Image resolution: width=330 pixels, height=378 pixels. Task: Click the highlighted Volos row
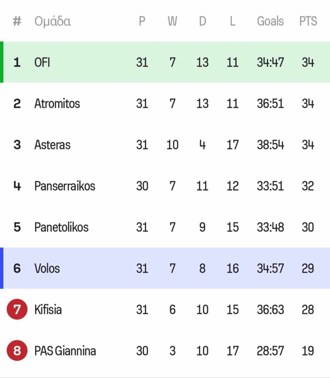click(x=165, y=268)
